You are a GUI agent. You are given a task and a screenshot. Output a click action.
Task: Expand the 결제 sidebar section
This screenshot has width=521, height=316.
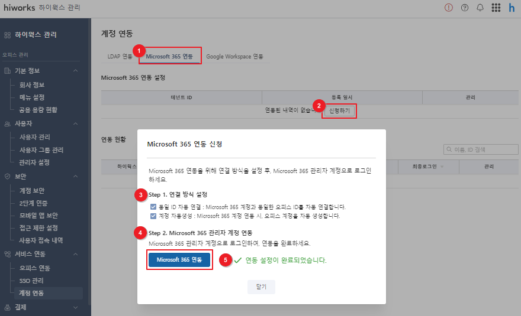coord(75,307)
